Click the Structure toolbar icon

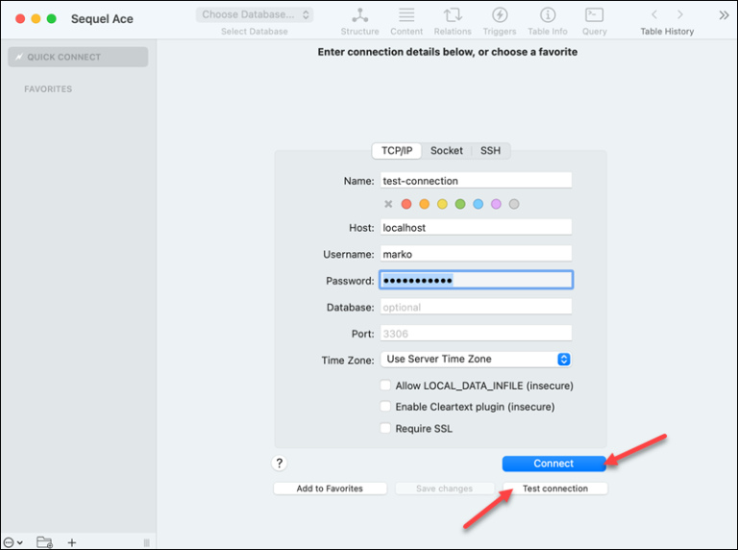point(359,16)
